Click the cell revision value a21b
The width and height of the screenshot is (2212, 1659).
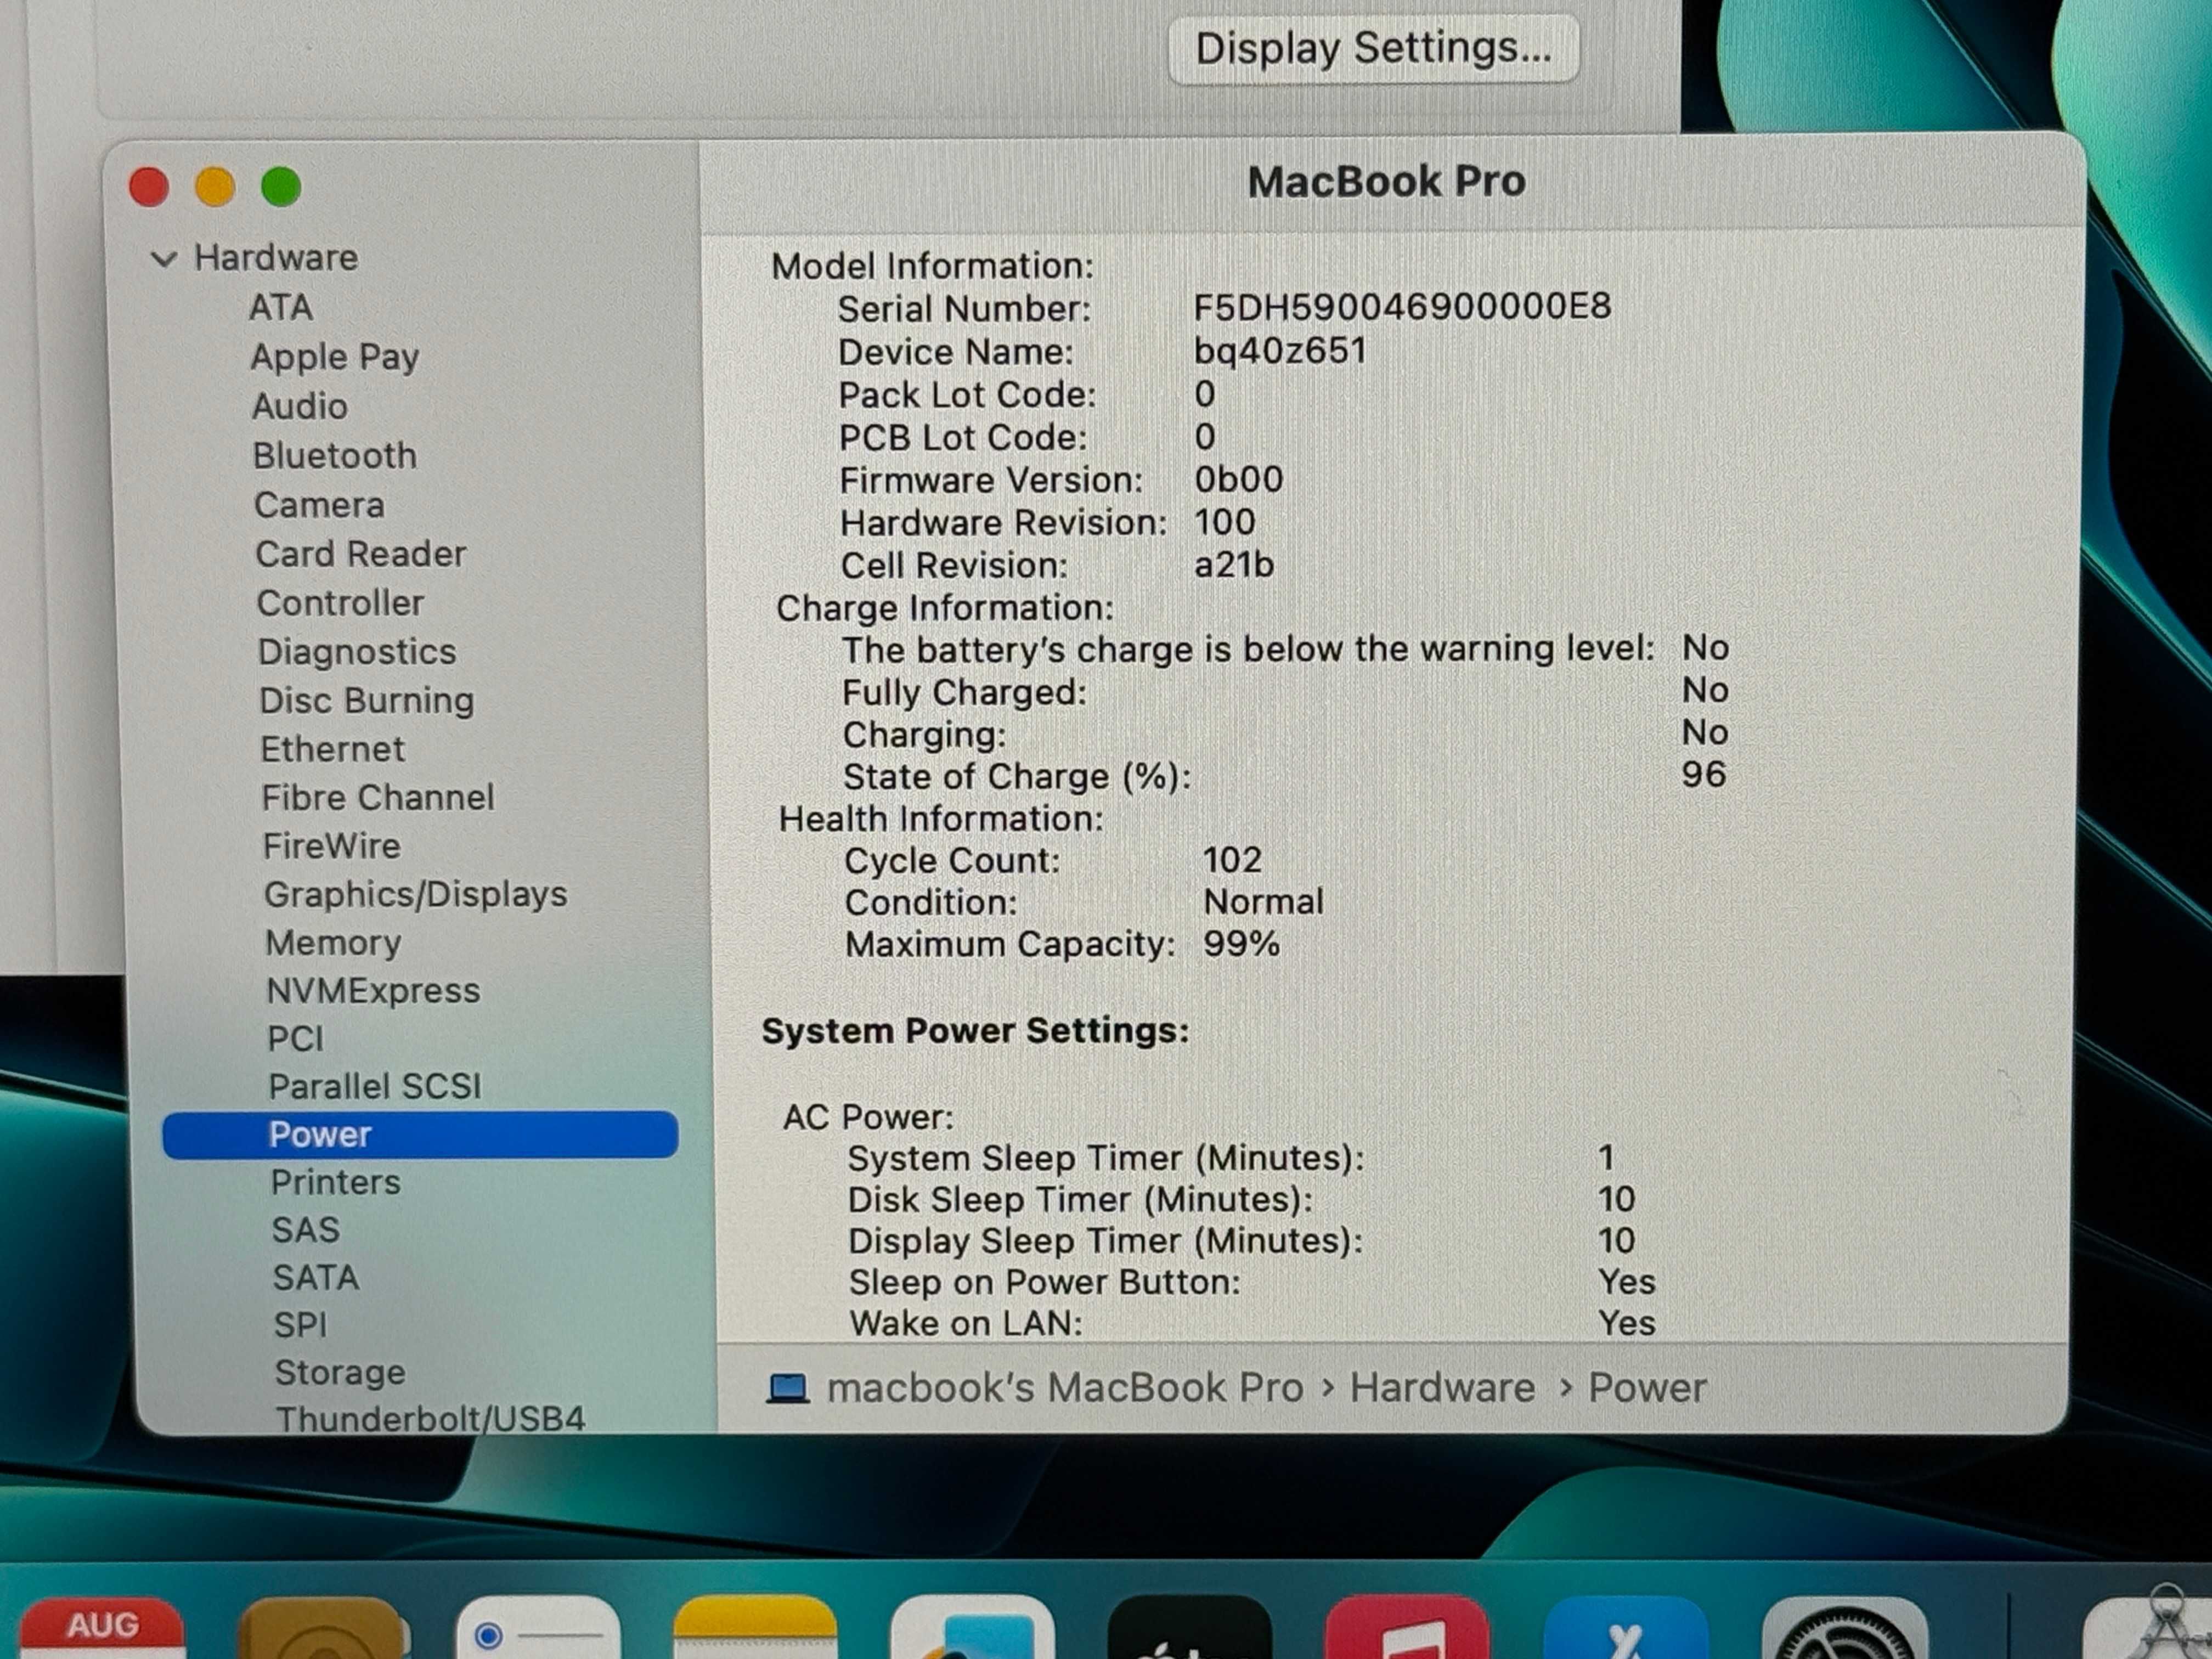pyautogui.click(x=1234, y=565)
